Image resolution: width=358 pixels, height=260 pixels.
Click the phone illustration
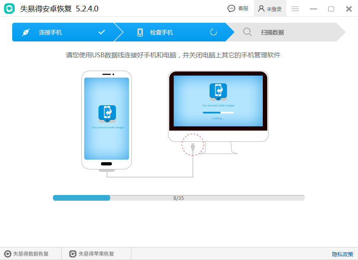click(107, 120)
